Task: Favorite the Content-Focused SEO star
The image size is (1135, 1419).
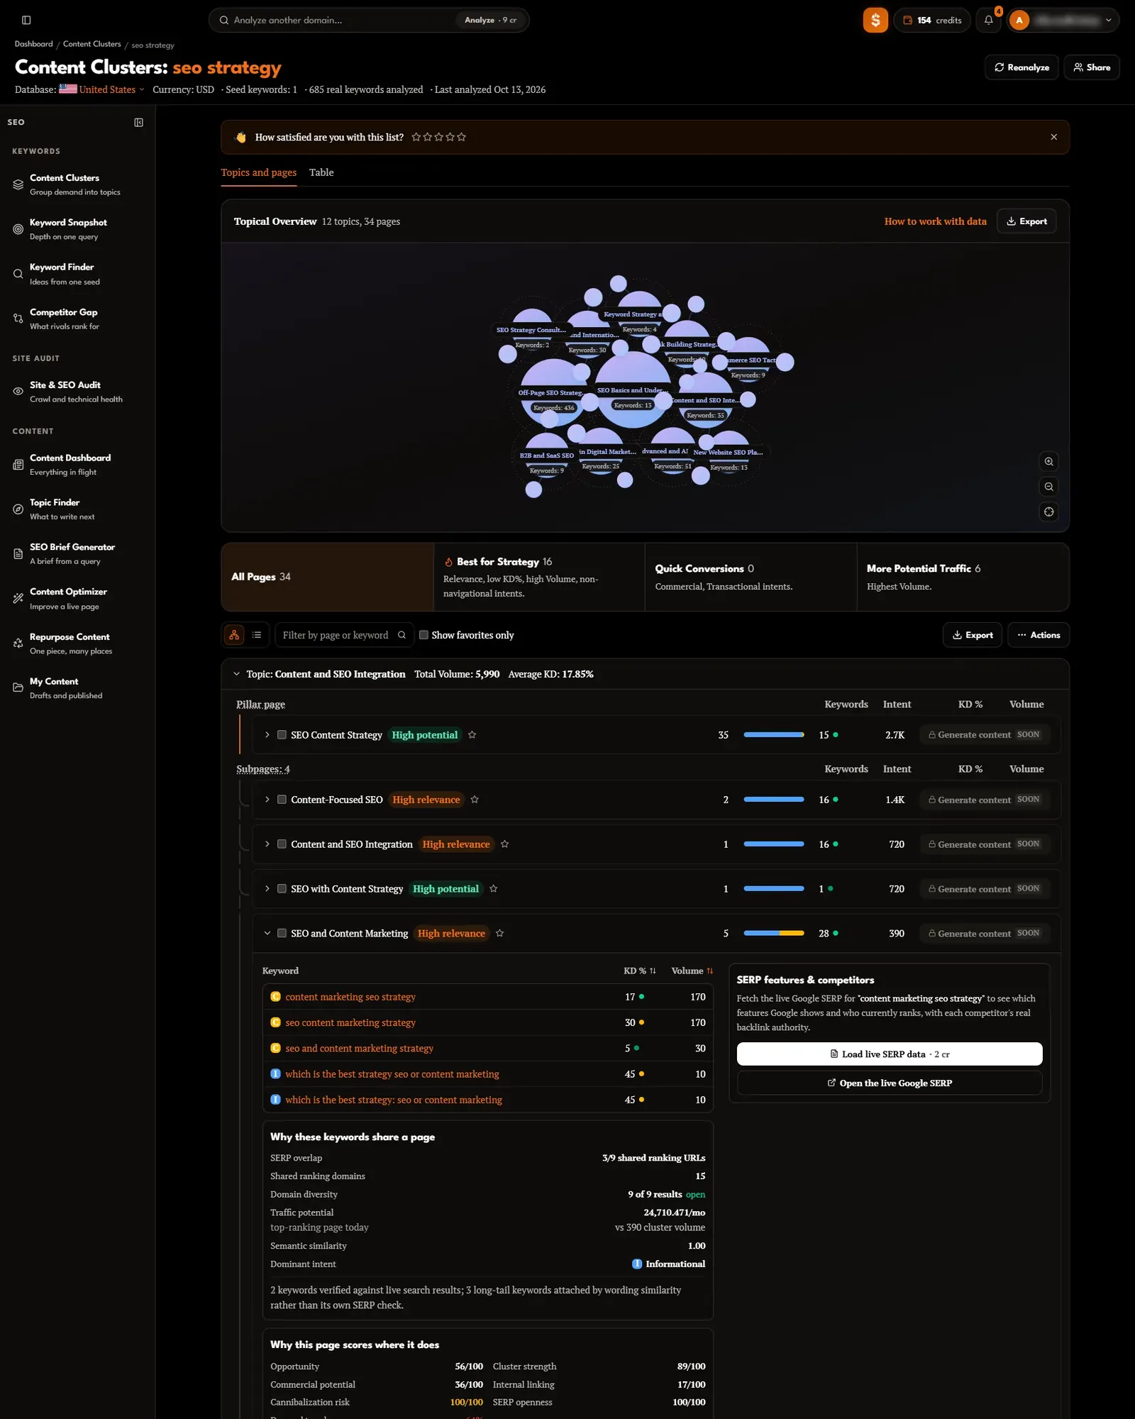Action: click(475, 800)
